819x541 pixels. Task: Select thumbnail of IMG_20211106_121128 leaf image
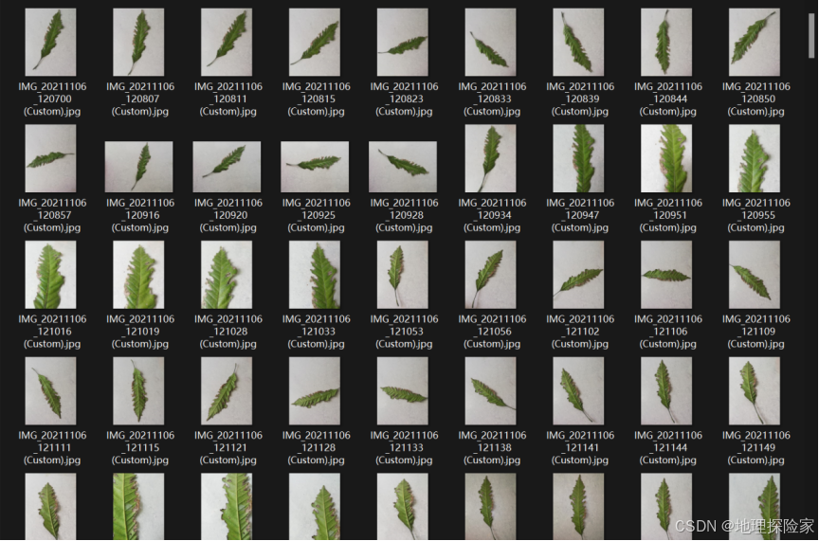[315, 391]
